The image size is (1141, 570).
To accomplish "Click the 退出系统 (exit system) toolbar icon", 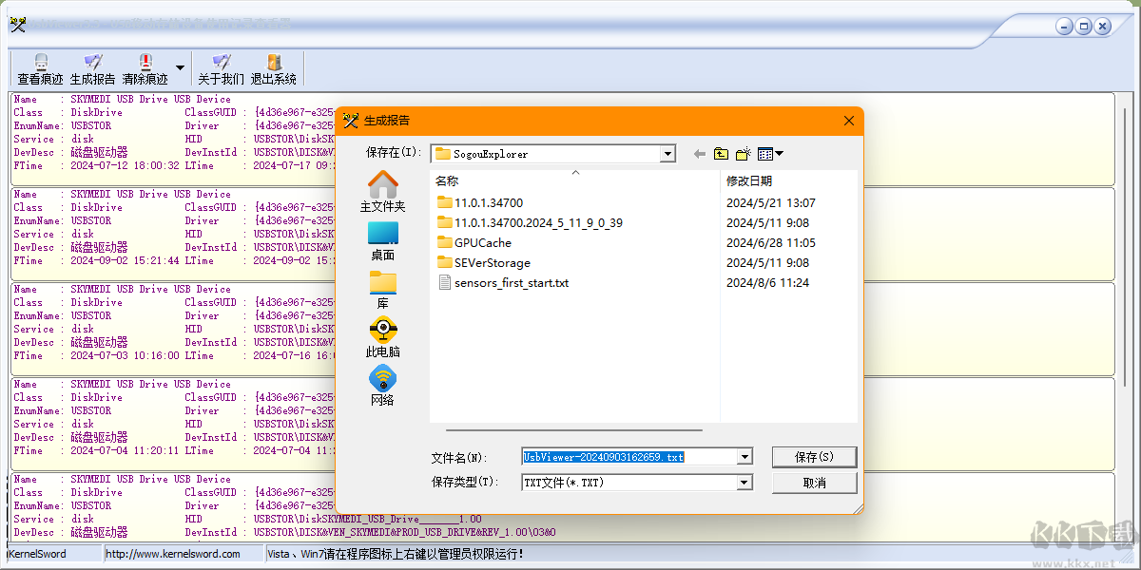I will click(x=273, y=68).
